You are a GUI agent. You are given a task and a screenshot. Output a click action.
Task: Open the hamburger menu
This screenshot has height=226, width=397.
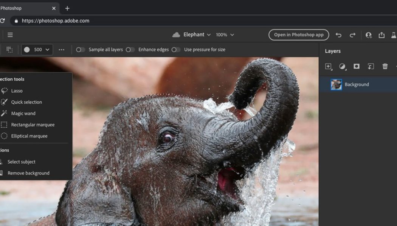click(x=10, y=35)
